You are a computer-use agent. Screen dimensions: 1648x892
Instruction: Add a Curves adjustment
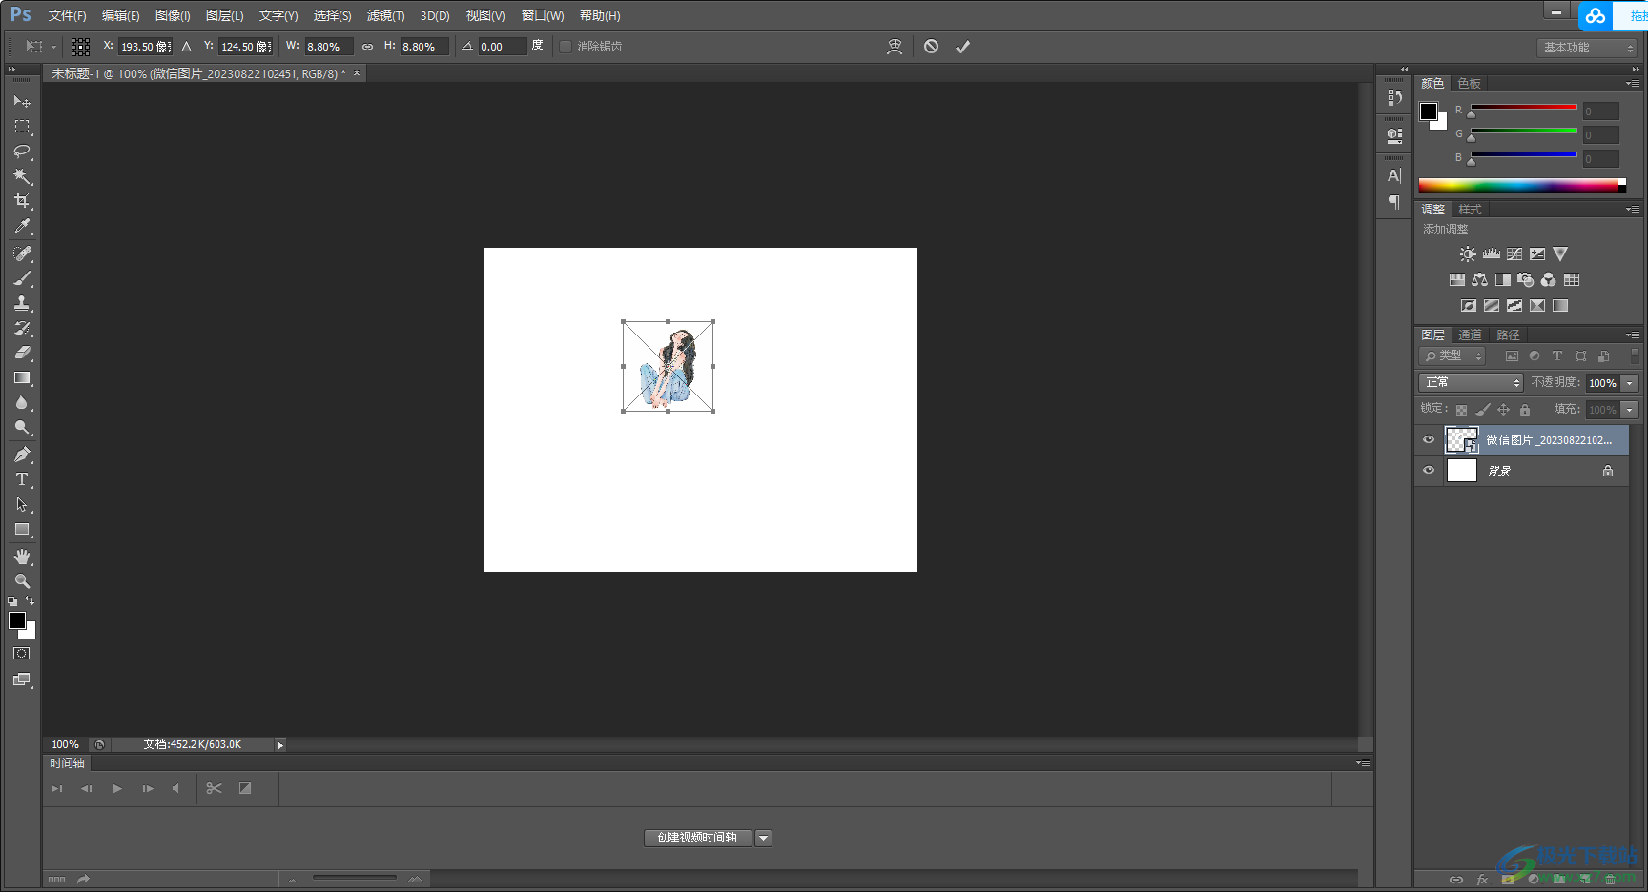(x=1514, y=254)
